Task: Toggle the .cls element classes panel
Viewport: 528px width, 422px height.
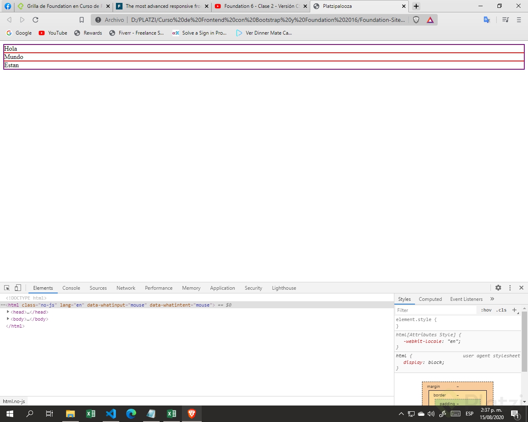Action: (501, 310)
